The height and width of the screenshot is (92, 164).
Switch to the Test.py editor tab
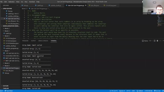pos(26,5)
